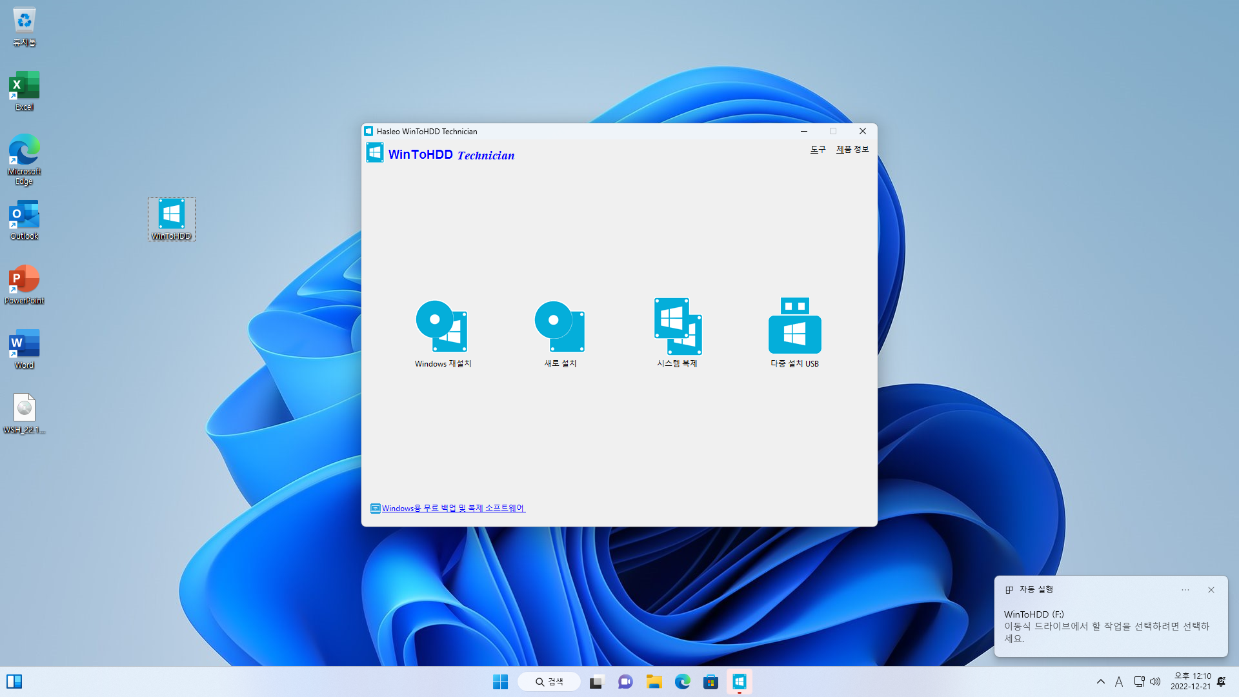Screen dimensions: 1239x697
Task: Expand the hidden system tray icons chevron
Action: coord(1101,682)
